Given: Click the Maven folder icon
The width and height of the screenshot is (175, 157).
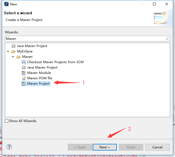Looking at the screenshot, I should tap(19, 57).
